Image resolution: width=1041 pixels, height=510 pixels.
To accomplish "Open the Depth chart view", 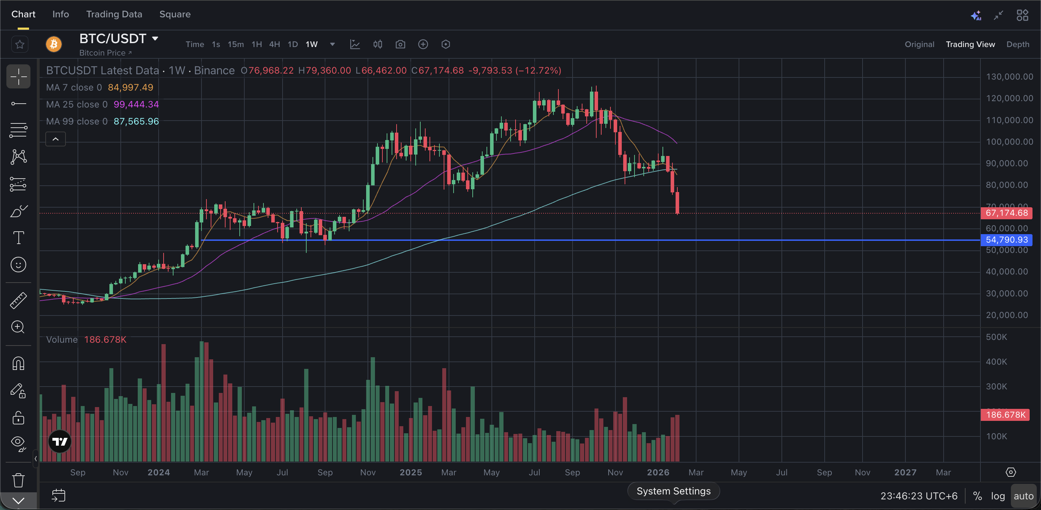I will point(1017,45).
